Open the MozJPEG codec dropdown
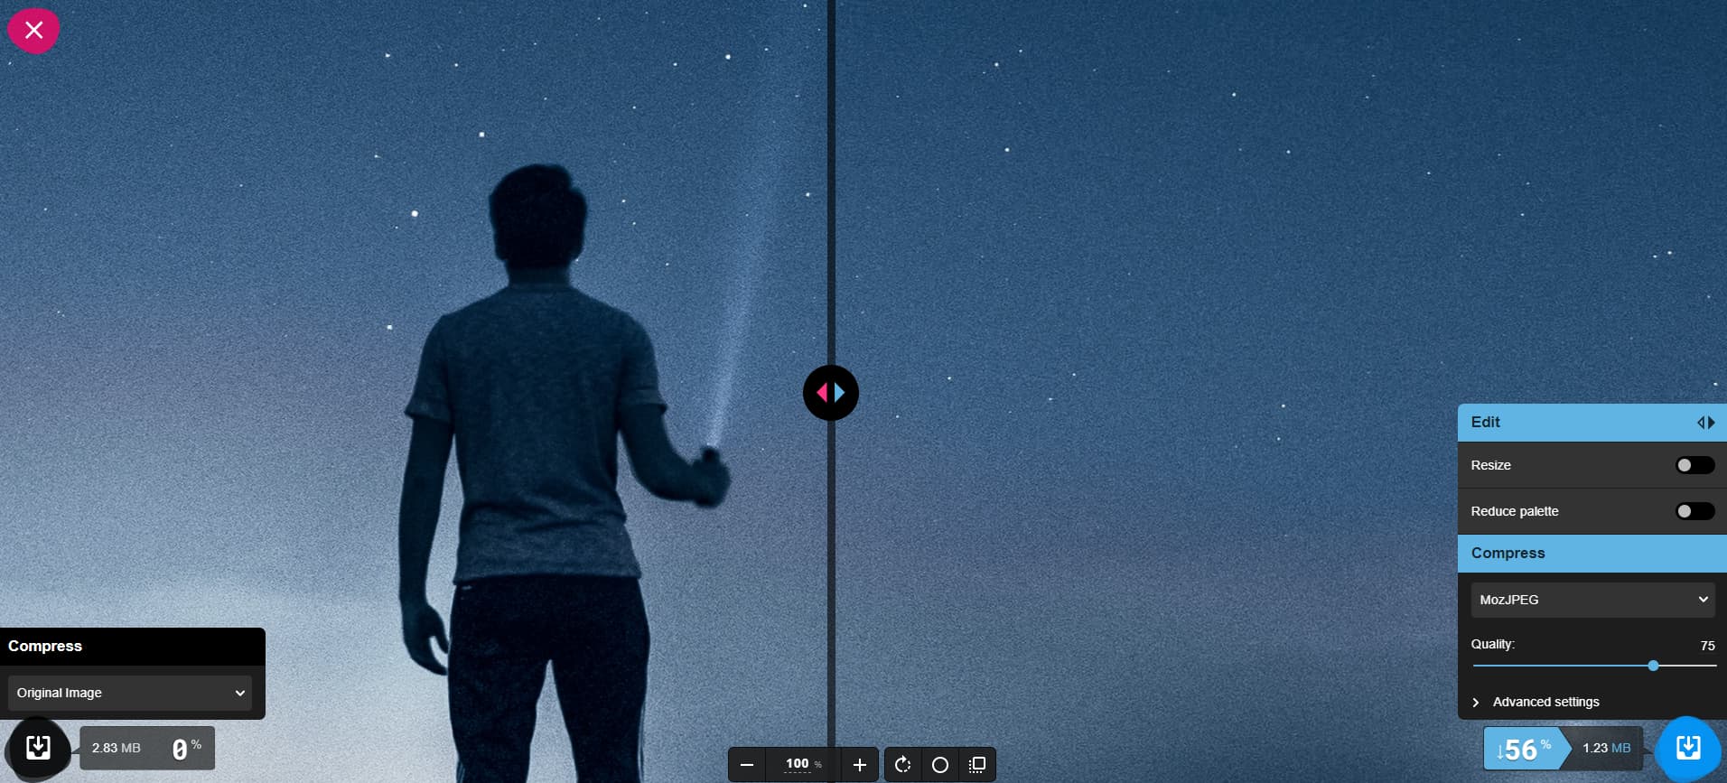Screen dimensions: 1727x783 click(x=1592, y=600)
